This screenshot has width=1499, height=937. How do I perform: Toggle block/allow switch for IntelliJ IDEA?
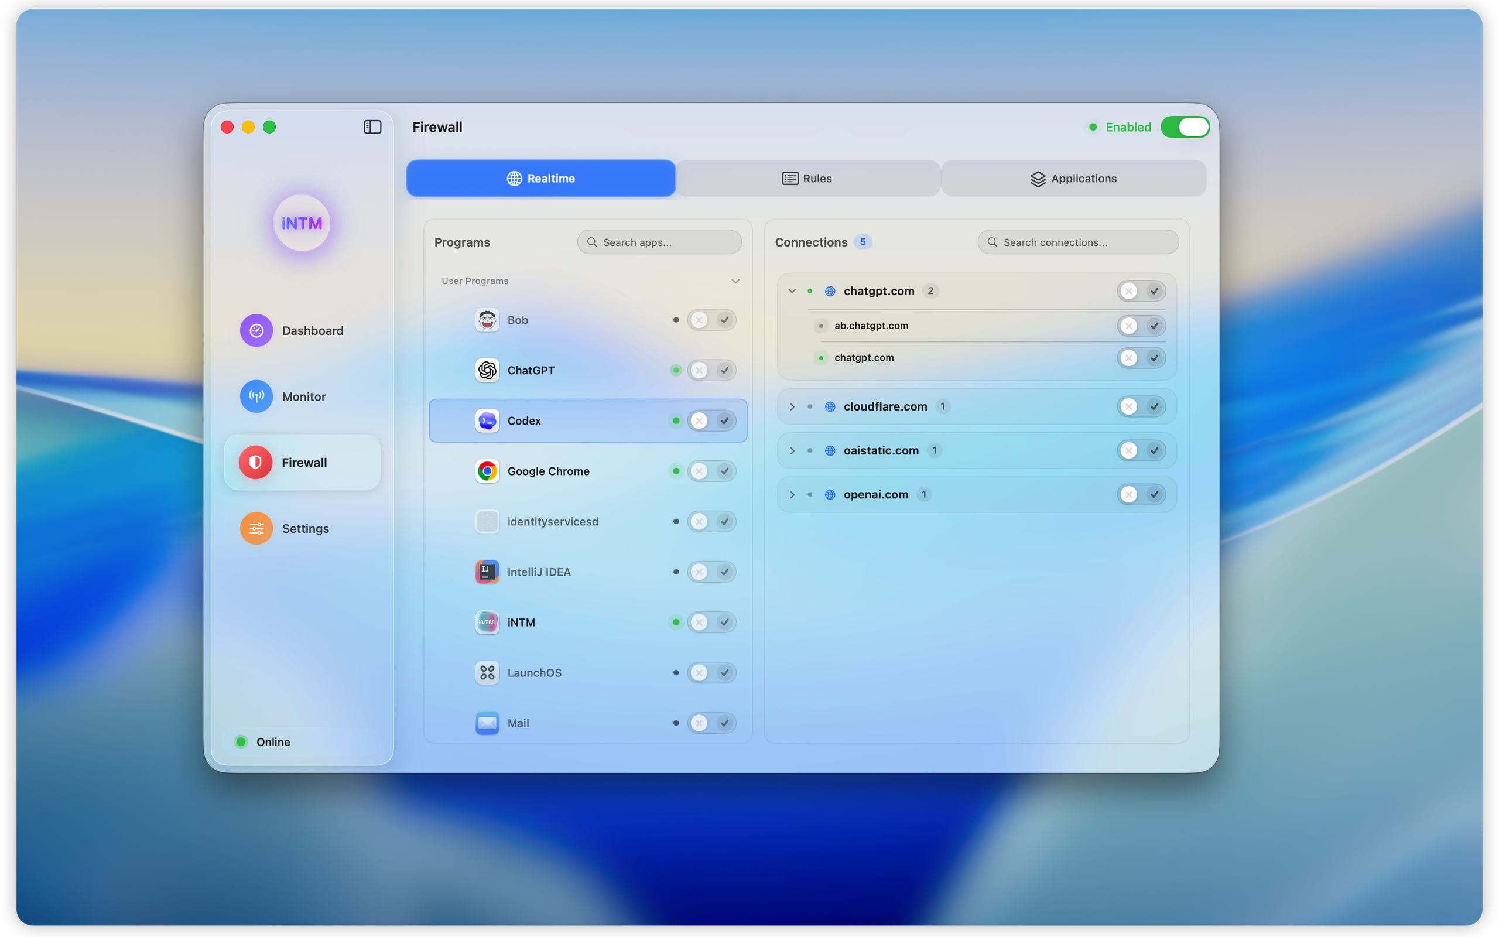tap(711, 572)
